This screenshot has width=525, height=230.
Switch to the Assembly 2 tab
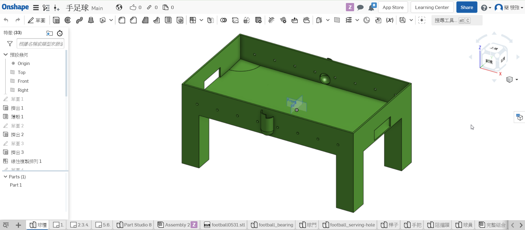point(177,225)
